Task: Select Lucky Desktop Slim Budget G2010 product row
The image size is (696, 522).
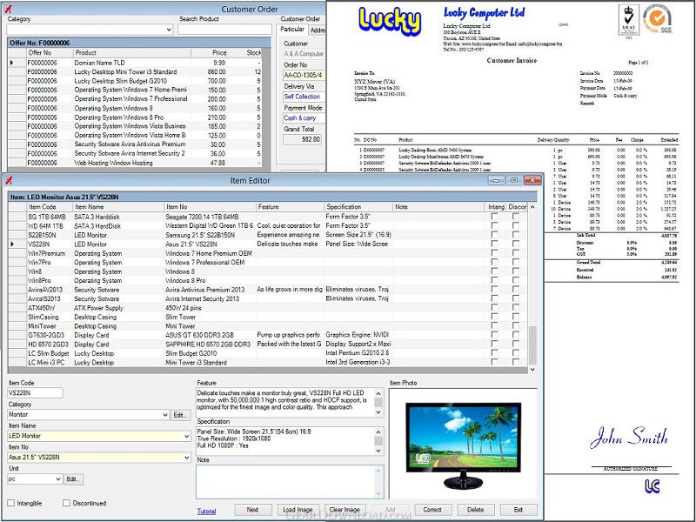Action: [x=135, y=81]
